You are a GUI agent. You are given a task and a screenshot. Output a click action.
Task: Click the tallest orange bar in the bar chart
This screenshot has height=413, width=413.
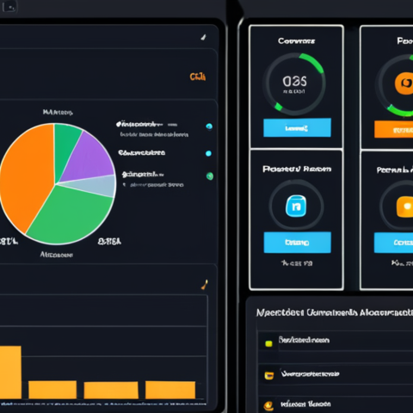coord(10,372)
